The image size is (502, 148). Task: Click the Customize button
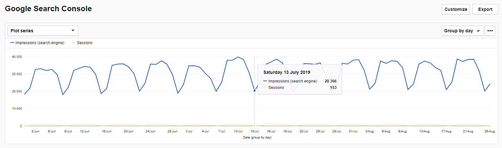[456, 9]
